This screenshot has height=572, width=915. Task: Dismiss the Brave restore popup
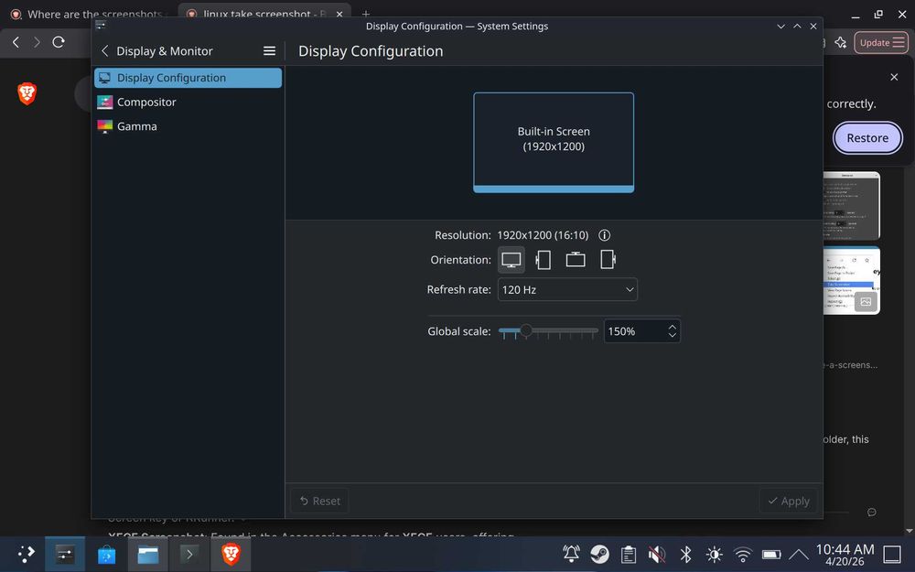click(894, 77)
